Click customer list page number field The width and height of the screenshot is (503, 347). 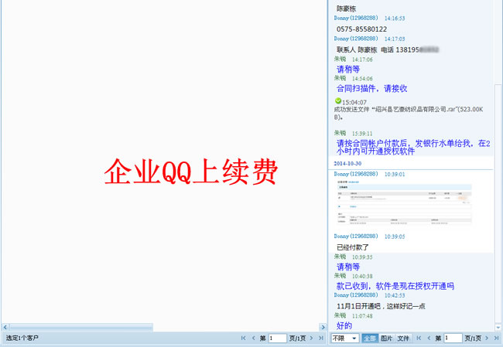point(278,338)
